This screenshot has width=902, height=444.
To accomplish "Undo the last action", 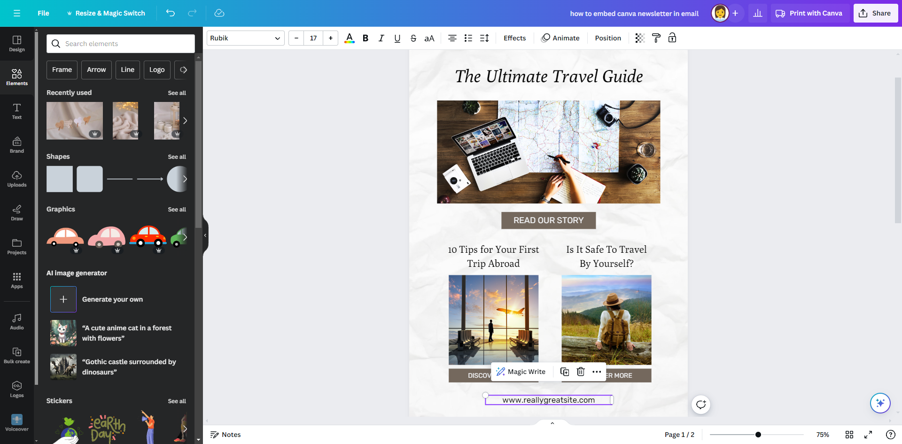I will click(171, 13).
